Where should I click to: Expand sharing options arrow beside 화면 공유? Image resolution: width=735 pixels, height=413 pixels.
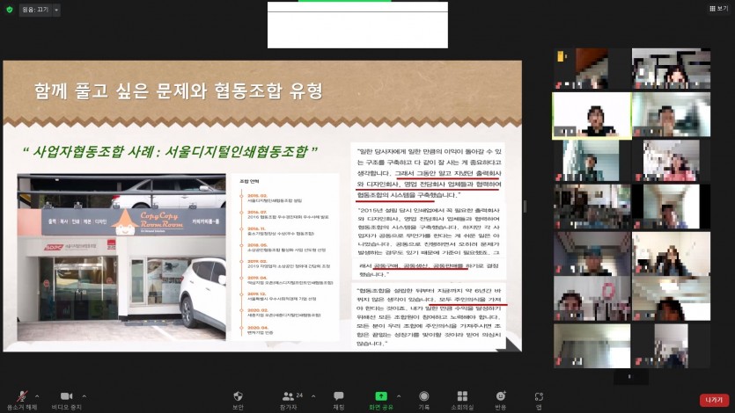point(399,396)
